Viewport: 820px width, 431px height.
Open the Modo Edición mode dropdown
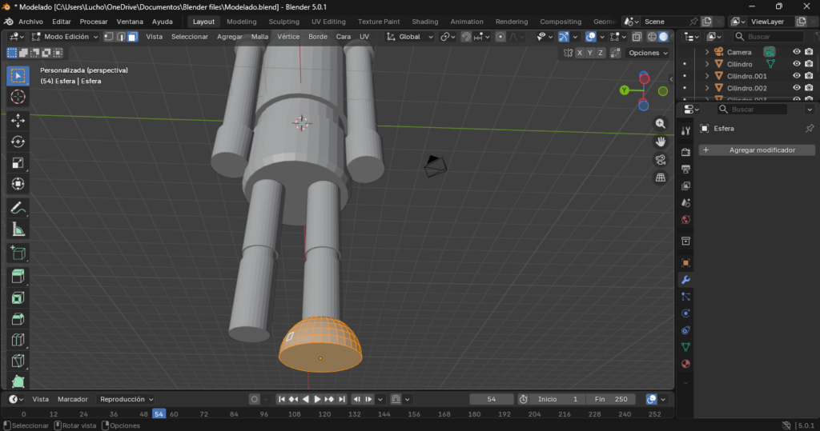coord(65,37)
